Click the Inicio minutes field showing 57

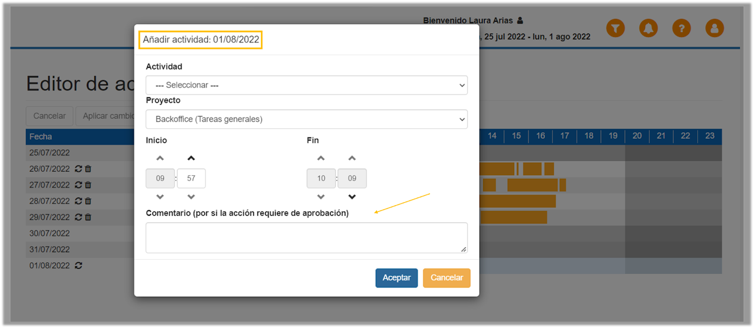pos(191,178)
